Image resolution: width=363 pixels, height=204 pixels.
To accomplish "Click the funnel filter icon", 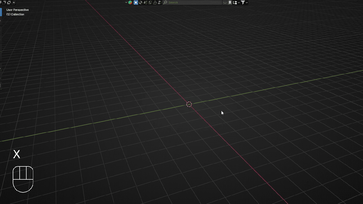I will [x=243, y=2].
